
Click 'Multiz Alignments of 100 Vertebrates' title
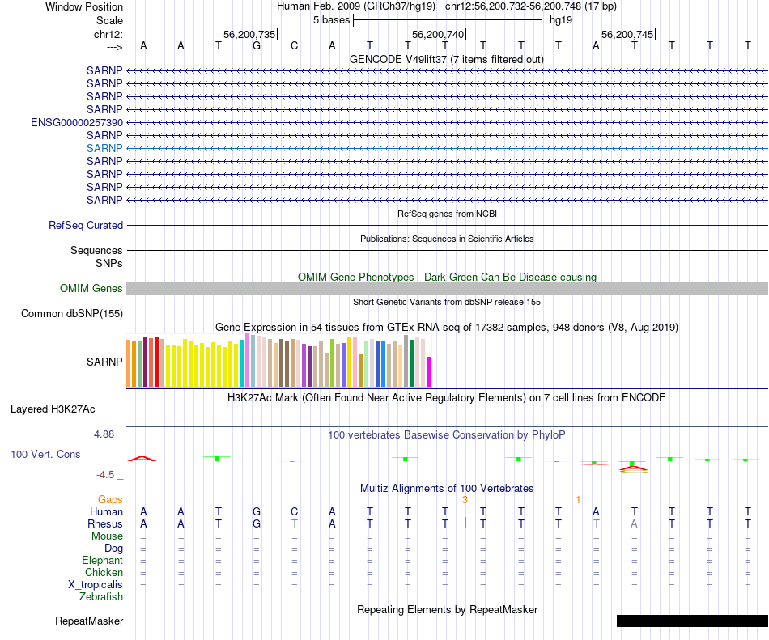point(447,489)
